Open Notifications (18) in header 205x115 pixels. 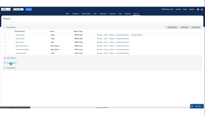point(167,9)
